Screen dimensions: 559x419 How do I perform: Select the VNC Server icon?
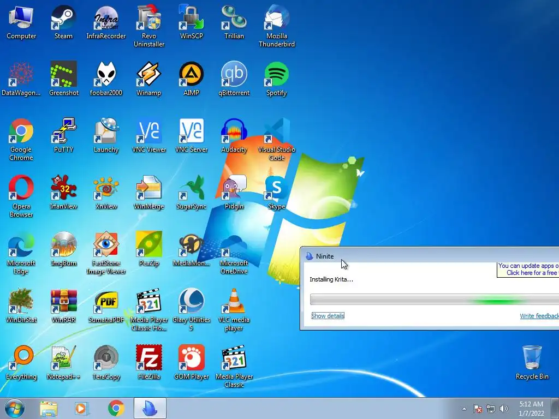point(192,135)
